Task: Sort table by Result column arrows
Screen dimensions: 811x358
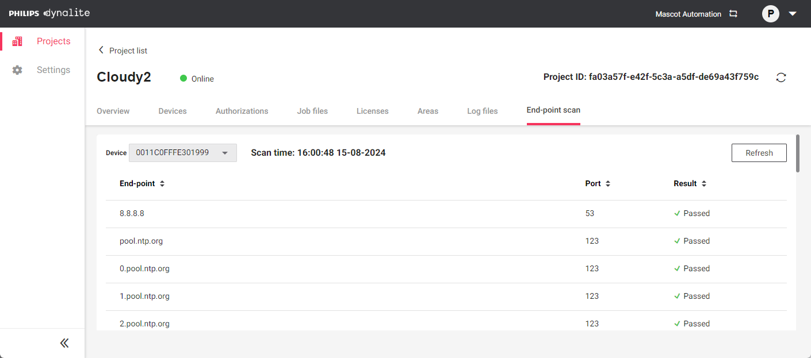Action: 704,184
